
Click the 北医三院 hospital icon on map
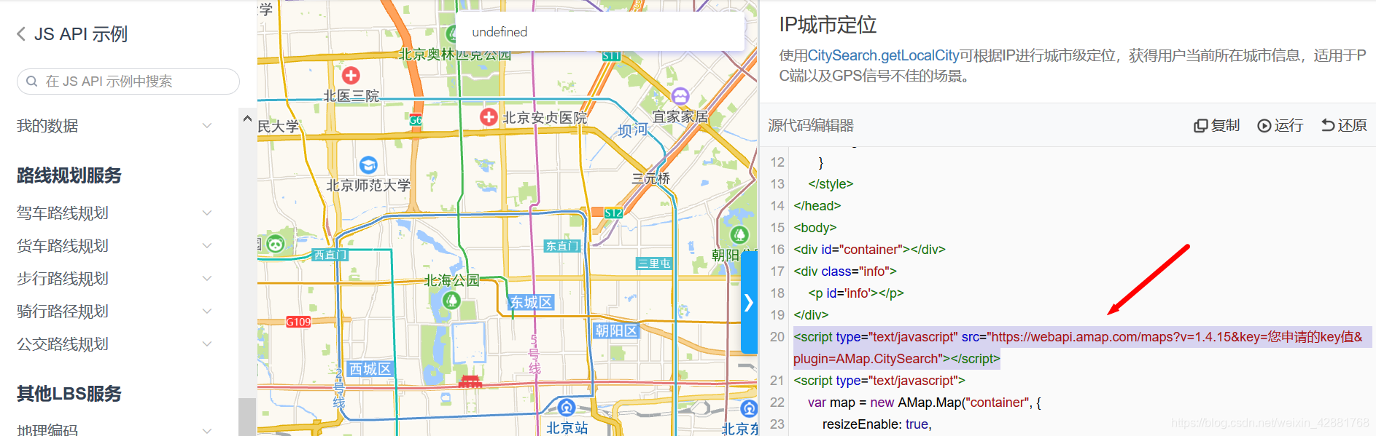[351, 75]
